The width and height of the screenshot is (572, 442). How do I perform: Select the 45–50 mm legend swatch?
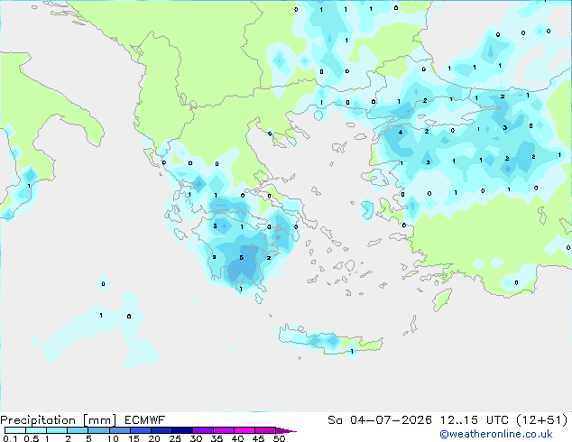(265, 430)
